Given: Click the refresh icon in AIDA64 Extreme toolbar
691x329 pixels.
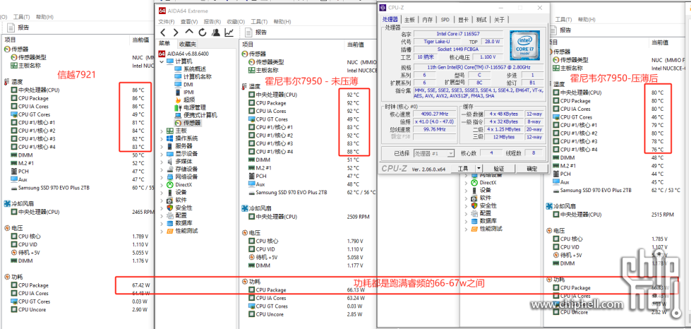Looking at the screenshot, I should point(203,32).
